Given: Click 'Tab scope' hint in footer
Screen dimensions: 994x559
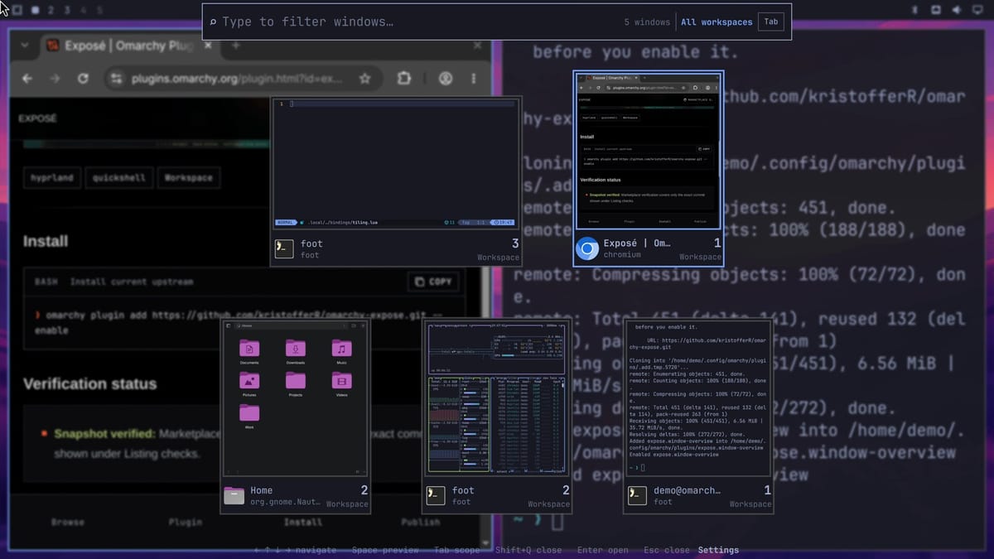Looking at the screenshot, I should click(457, 550).
